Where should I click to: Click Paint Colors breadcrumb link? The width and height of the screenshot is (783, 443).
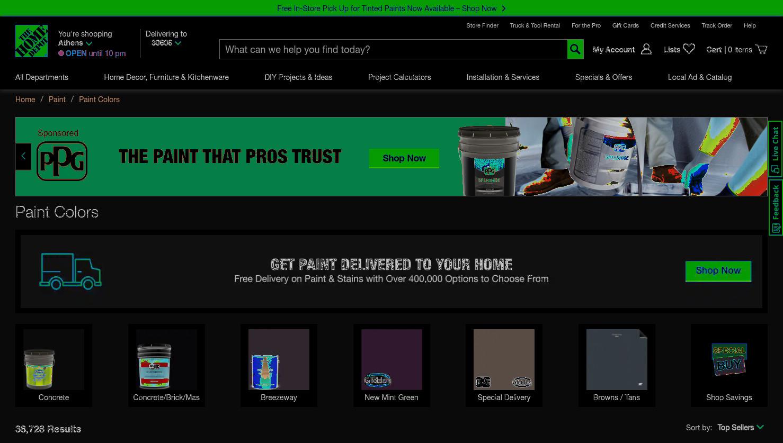click(99, 100)
